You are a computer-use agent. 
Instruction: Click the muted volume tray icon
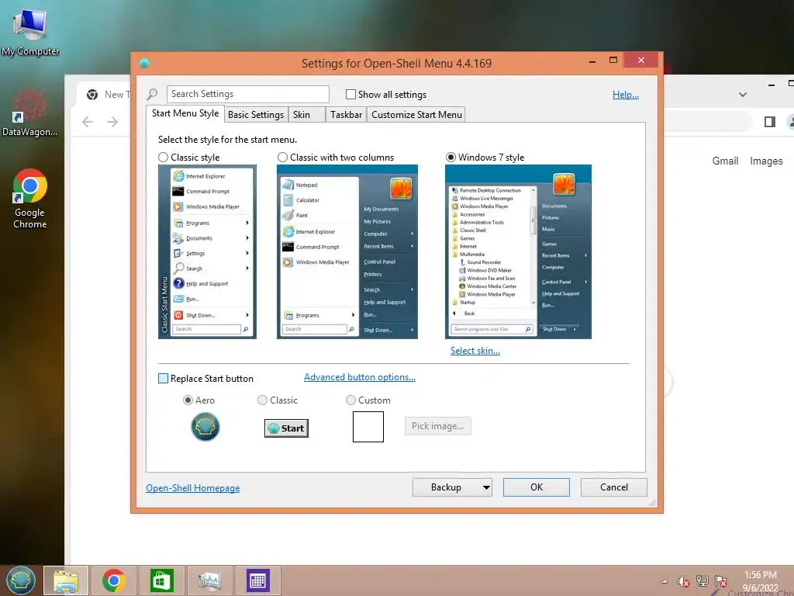coord(683,581)
